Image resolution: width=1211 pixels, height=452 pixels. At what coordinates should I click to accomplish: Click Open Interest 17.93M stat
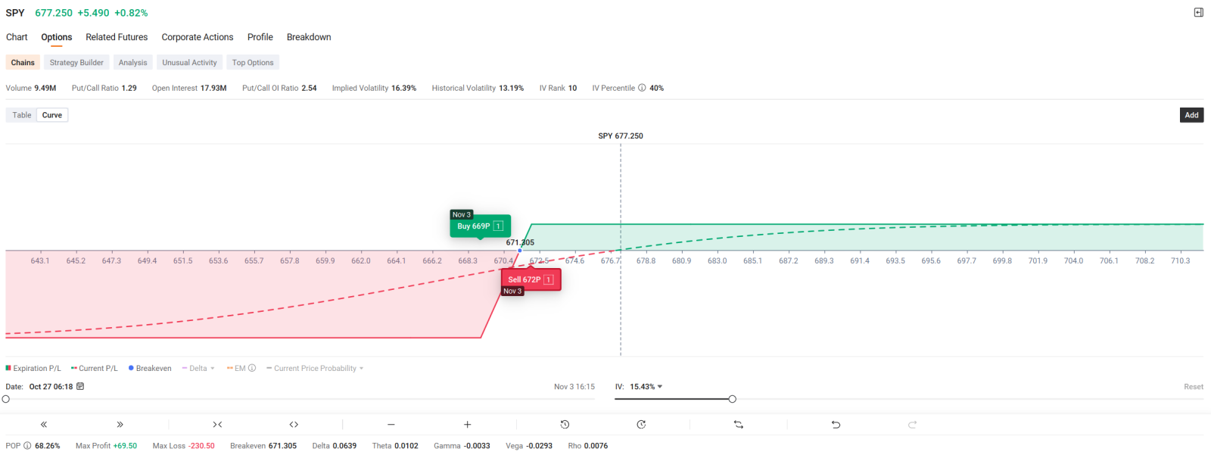click(x=189, y=88)
